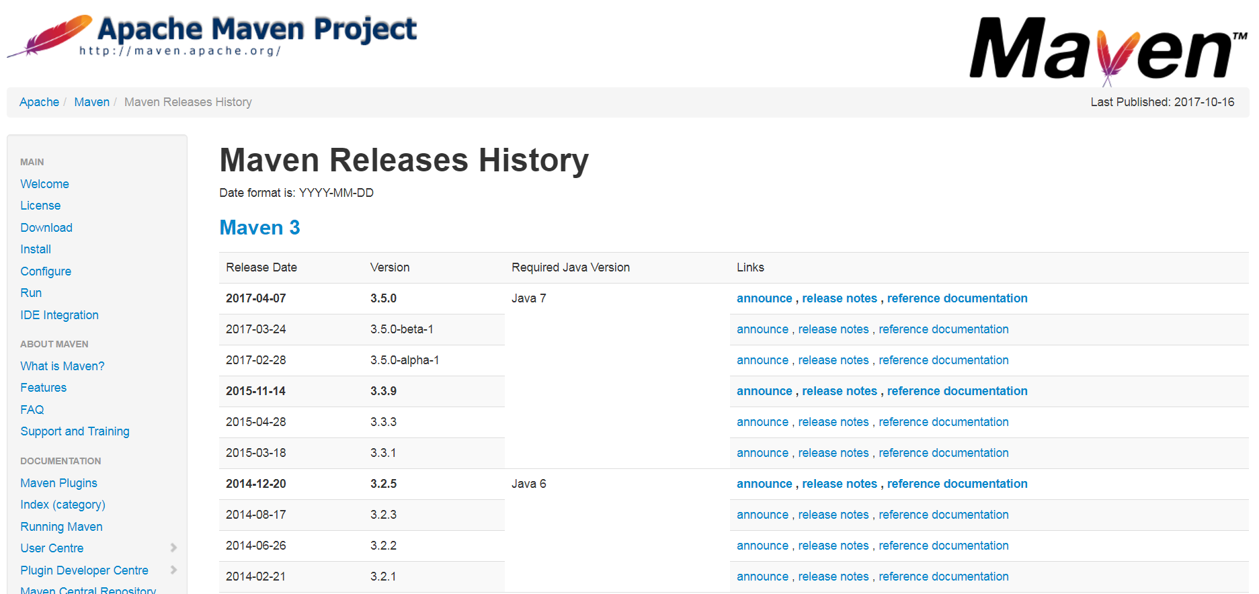1259x594 pixels.
Task: Open reference documentation for version 3.2.2
Action: coord(944,546)
